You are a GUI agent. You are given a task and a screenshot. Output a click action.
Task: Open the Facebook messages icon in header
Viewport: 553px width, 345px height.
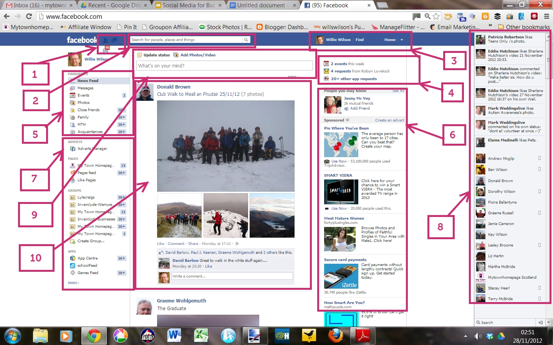pyautogui.click(x=114, y=40)
